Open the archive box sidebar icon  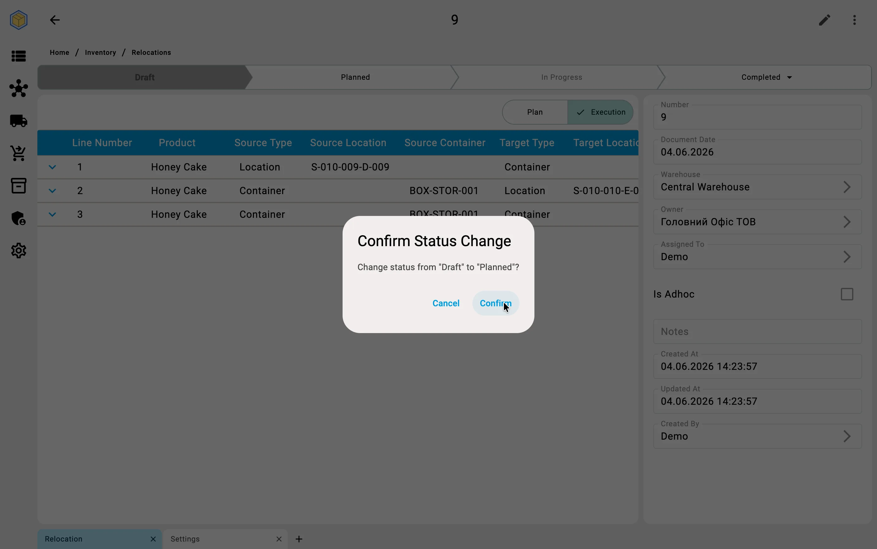(18, 185)
